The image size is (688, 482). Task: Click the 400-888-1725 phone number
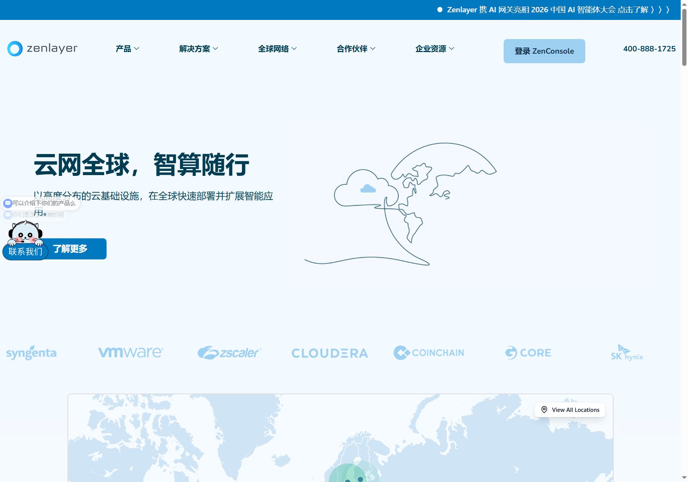(x=649, y=49)
